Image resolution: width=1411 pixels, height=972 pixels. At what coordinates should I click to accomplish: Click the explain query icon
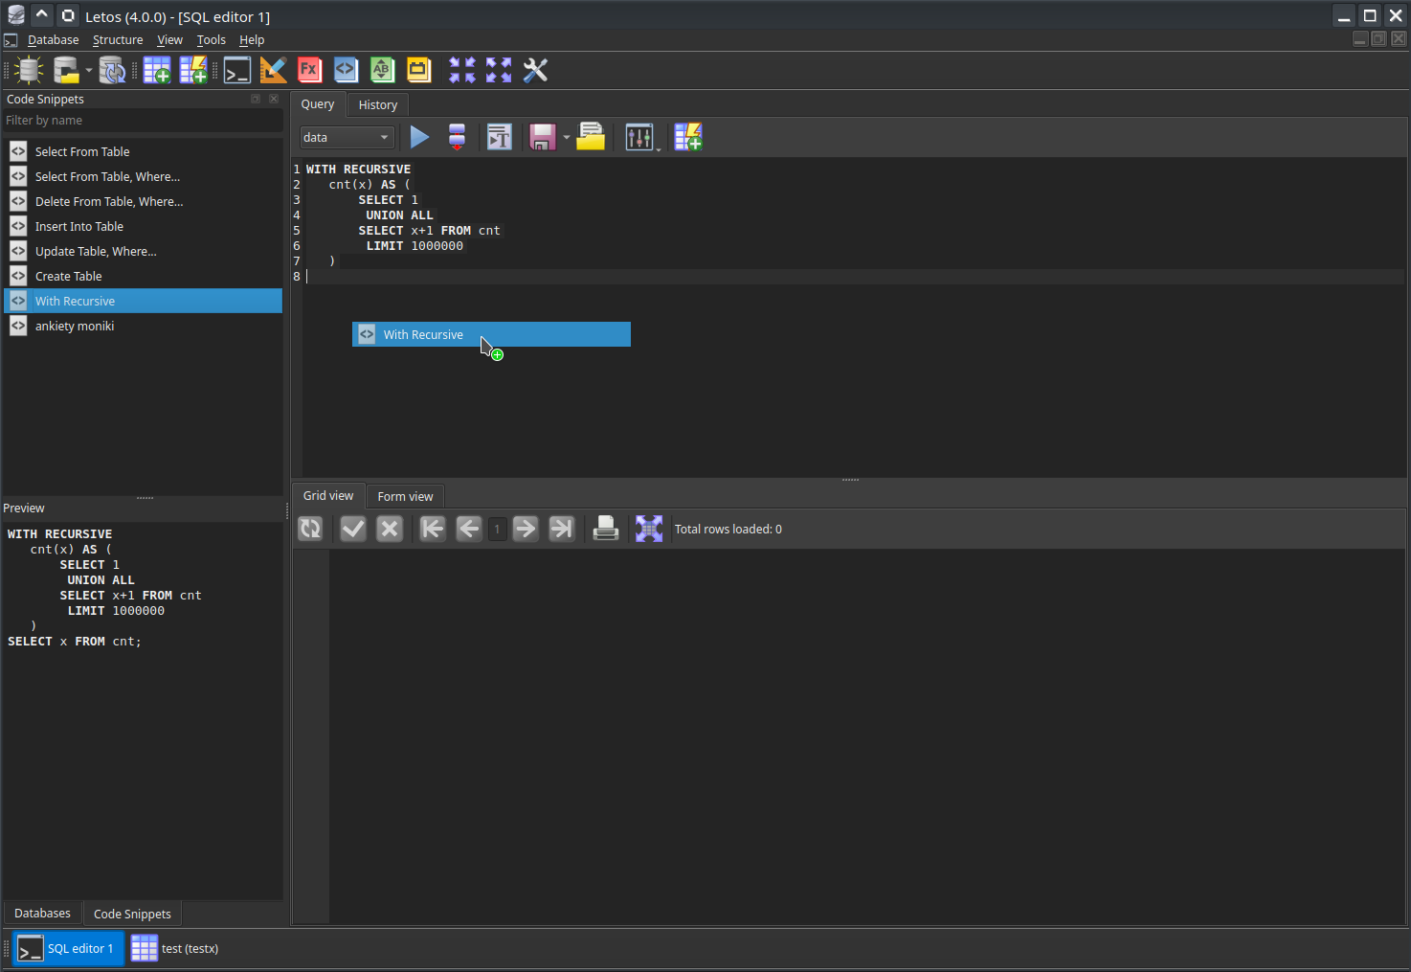pos(457,137)
